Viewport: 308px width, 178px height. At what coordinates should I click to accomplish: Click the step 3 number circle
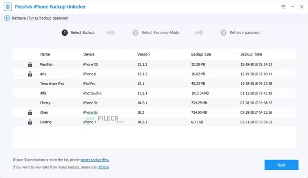click(x=223, y=32)
